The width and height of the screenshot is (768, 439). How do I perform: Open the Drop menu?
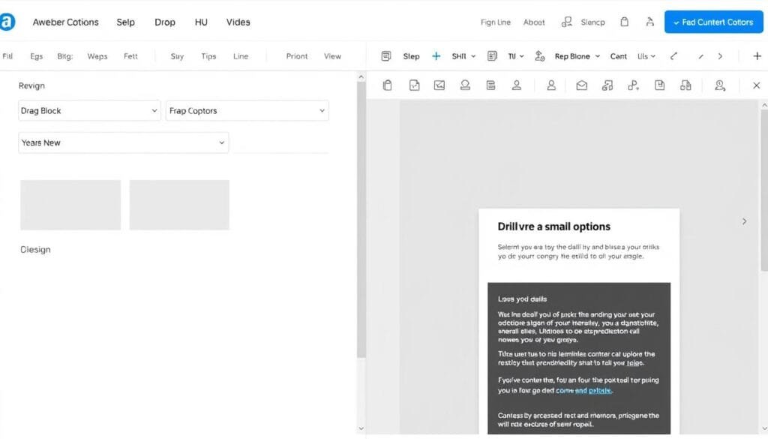tap(164, 22)
